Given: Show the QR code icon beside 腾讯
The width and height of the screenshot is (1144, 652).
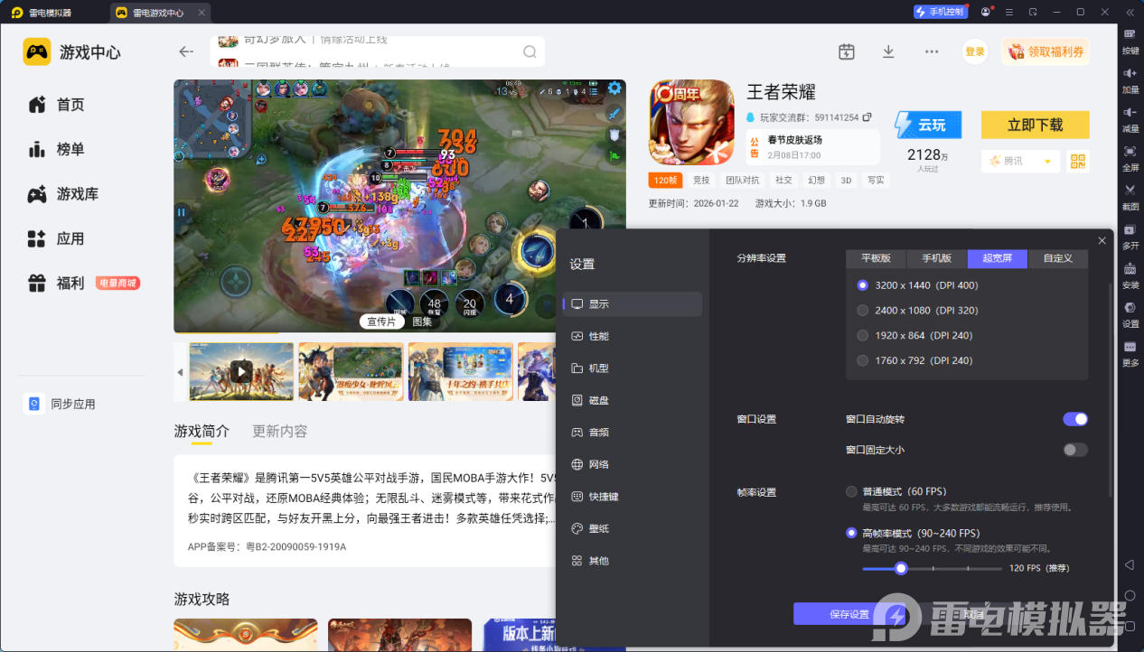Looking at the screenshot, I should tap(1077, 161).
